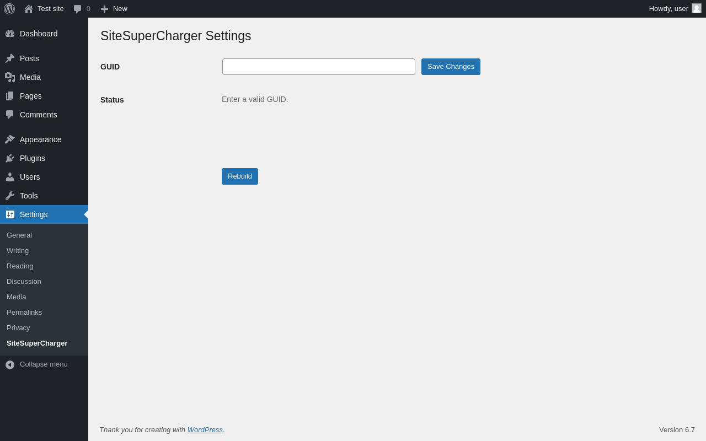Open Dashboard from the sidebar
The height and width of the screenshot is (441, 706).
[44, 34]
